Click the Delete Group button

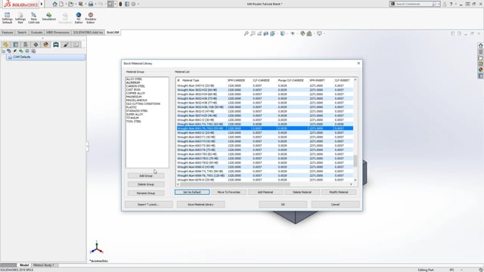146,184
